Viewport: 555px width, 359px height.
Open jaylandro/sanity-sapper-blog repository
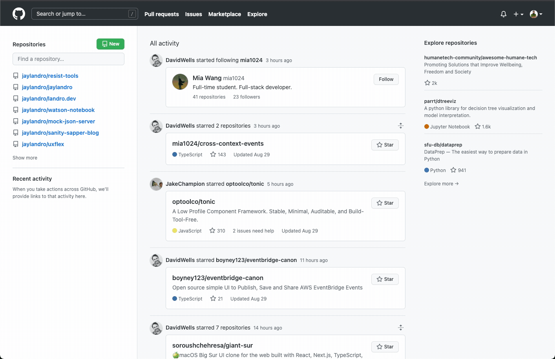60,133
